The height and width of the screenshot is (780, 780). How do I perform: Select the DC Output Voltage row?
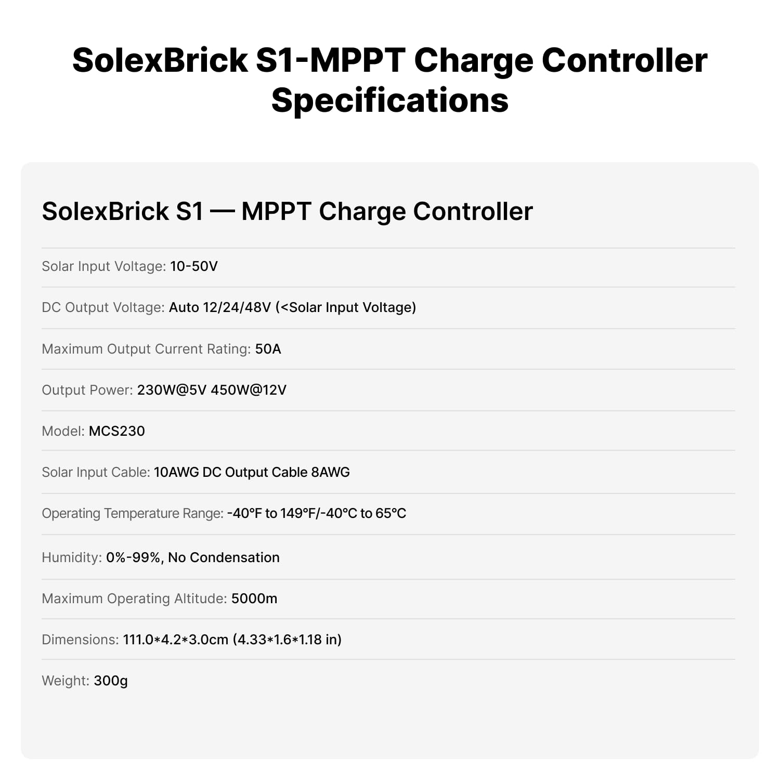coord(388,307)
